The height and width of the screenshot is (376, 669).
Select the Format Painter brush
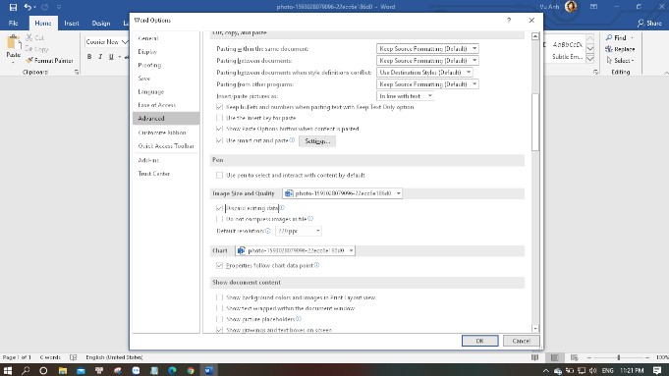pos(49,61)
